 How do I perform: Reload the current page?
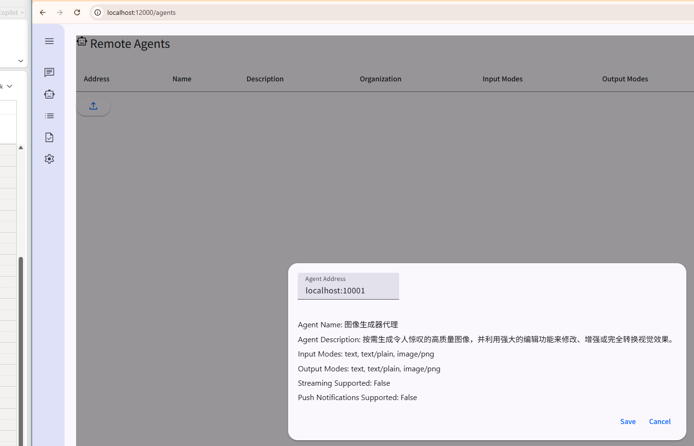[77, 12]
